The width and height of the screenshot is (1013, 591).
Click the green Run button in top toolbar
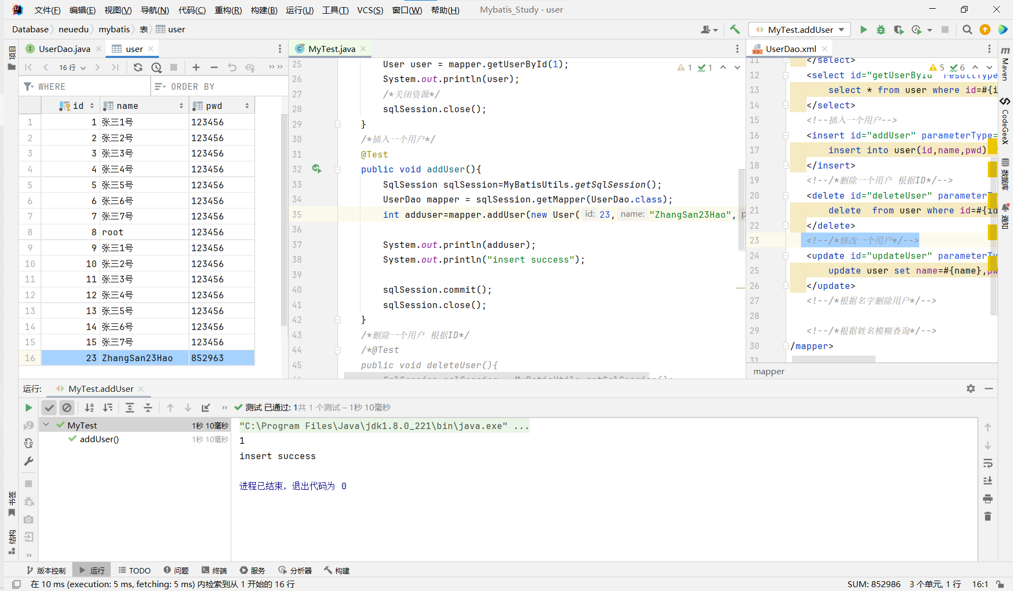pyautogui.click(x=863, y=30)
